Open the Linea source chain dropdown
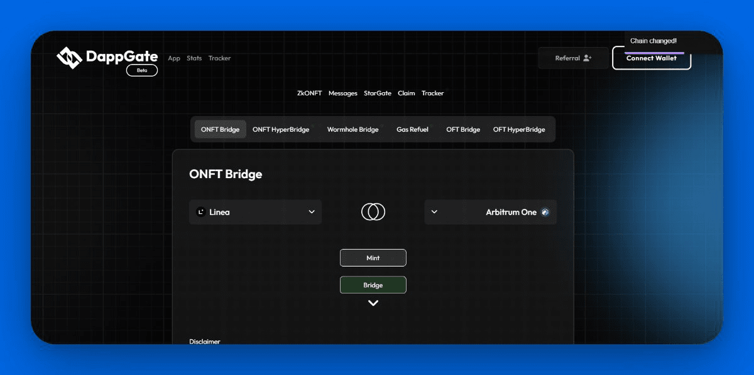The height and width of the screenshot is (375, 754). tap(255, 212)
